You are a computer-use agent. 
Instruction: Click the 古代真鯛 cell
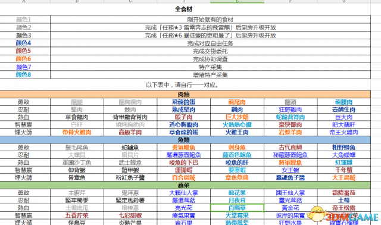(291, 147)
